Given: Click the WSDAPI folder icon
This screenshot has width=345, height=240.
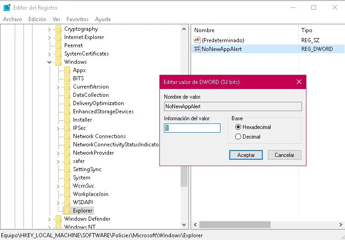Looking at the screenshot, I should pyautogui.click(x=68, y=202).
